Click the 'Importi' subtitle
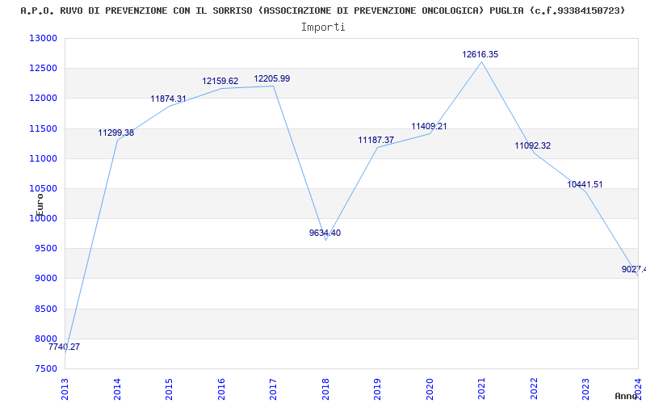646x404 pixels. (323, 27)
